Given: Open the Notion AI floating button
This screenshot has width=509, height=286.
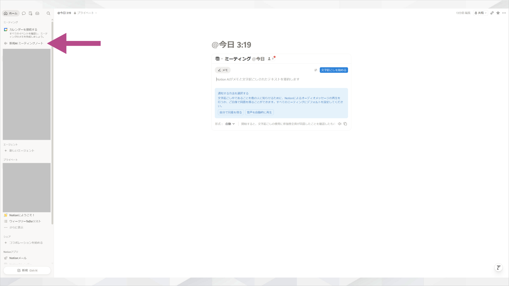Looking at the screenshot, I should 498,267.
